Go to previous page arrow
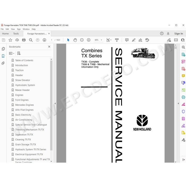This screenshot has height=186, width=186. tap(38, 40)
